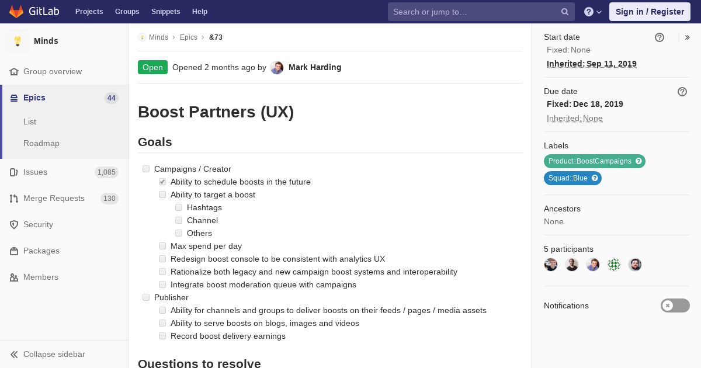Click the Start date help icon
701x368 pixels.
point(660,37)
